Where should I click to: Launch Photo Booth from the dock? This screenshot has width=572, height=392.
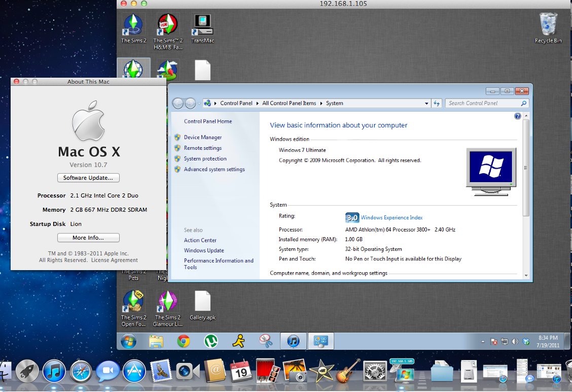coord(267,371)
